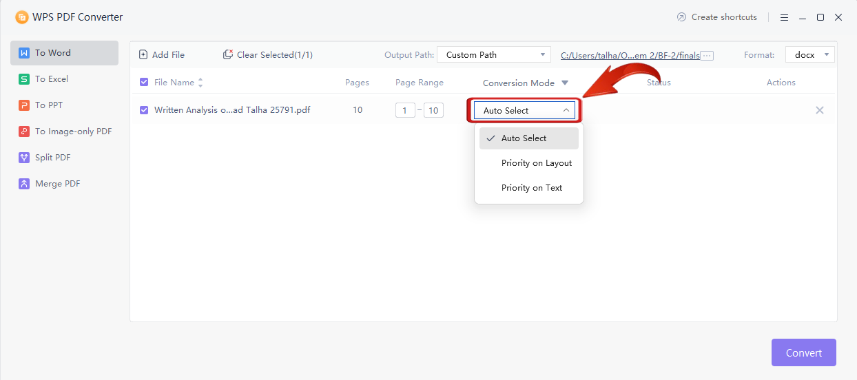Switch to the To Word tab

pos(65,53)
